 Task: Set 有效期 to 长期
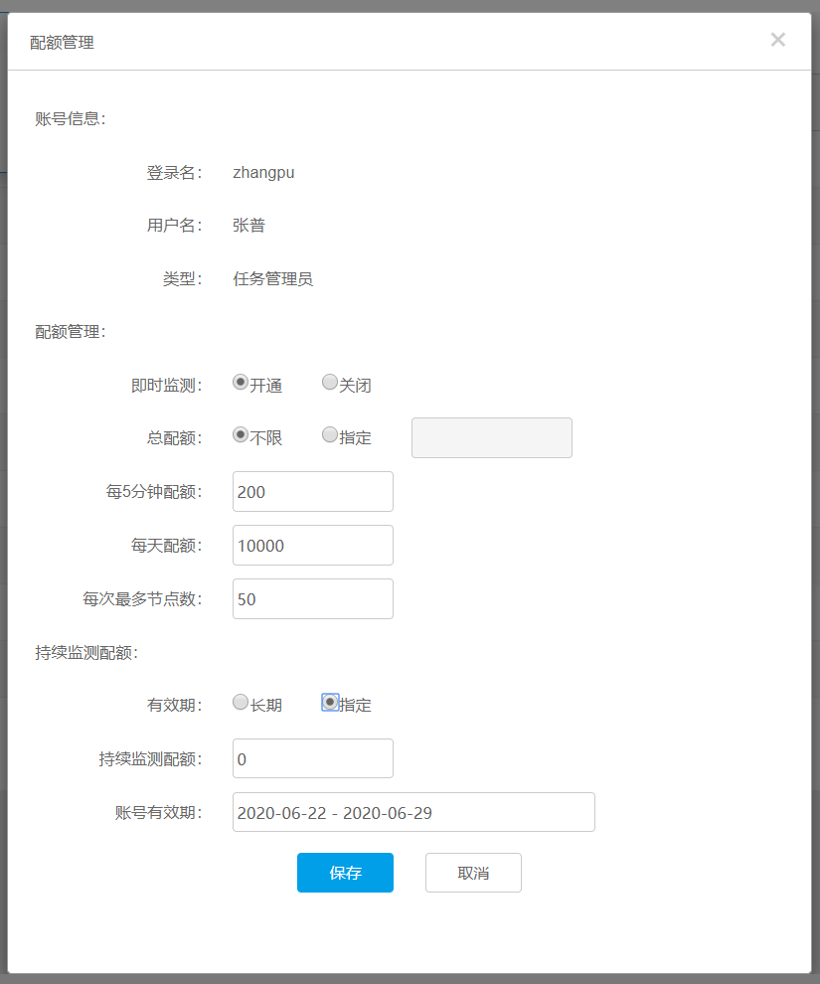(x=241, y=702)
